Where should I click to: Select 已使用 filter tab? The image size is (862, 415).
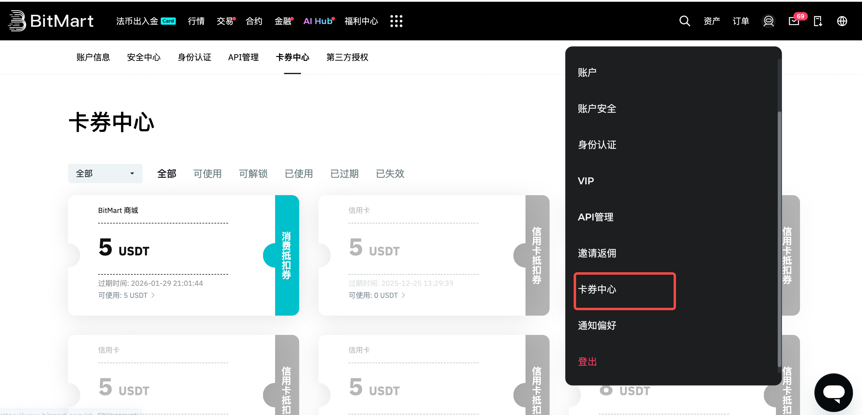(x=299, y=173)
